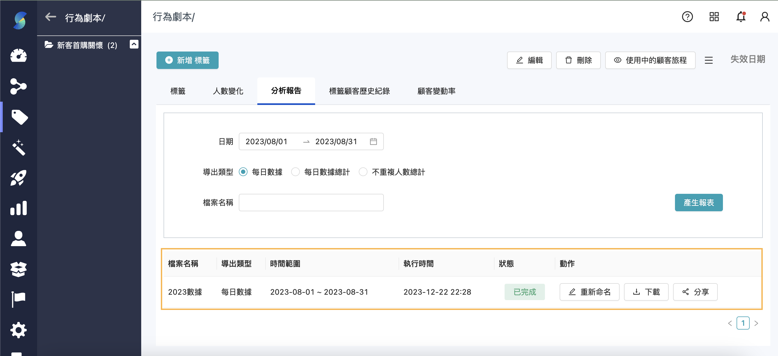Open the package box icon in sidebar

[19, 269]
